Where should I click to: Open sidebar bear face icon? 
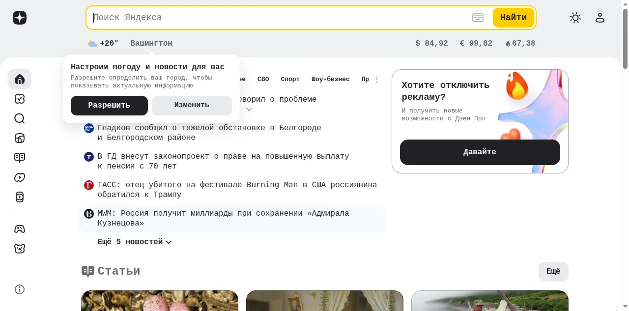click(x=20, y=249)
